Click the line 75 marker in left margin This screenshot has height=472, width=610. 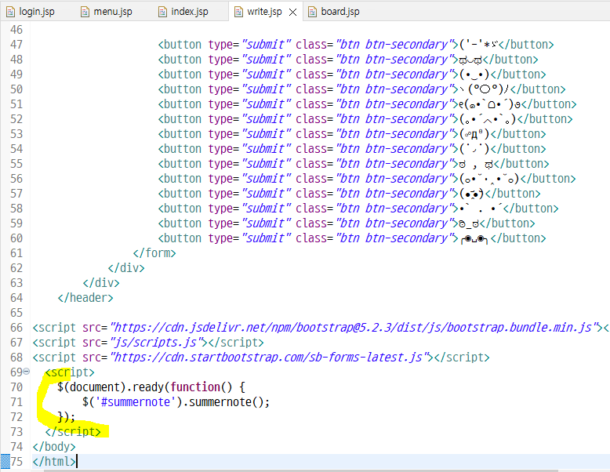pos(5,462)
